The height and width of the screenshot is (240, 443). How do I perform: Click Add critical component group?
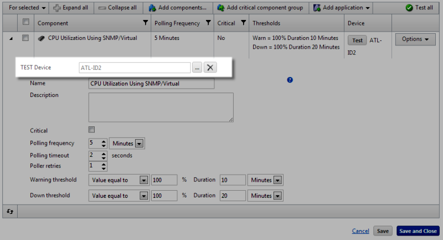[260, 8]
